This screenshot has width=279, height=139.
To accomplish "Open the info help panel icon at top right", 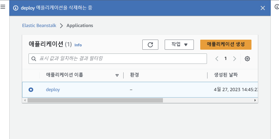I will [x=277, y=7].
